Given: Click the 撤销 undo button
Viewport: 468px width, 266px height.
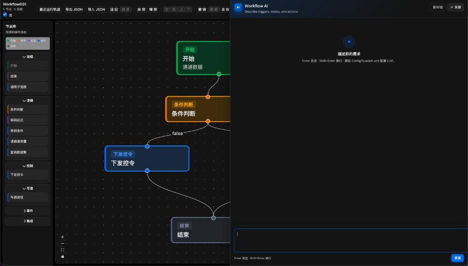Looking at the screenshot, I should [x=202, y=10].
